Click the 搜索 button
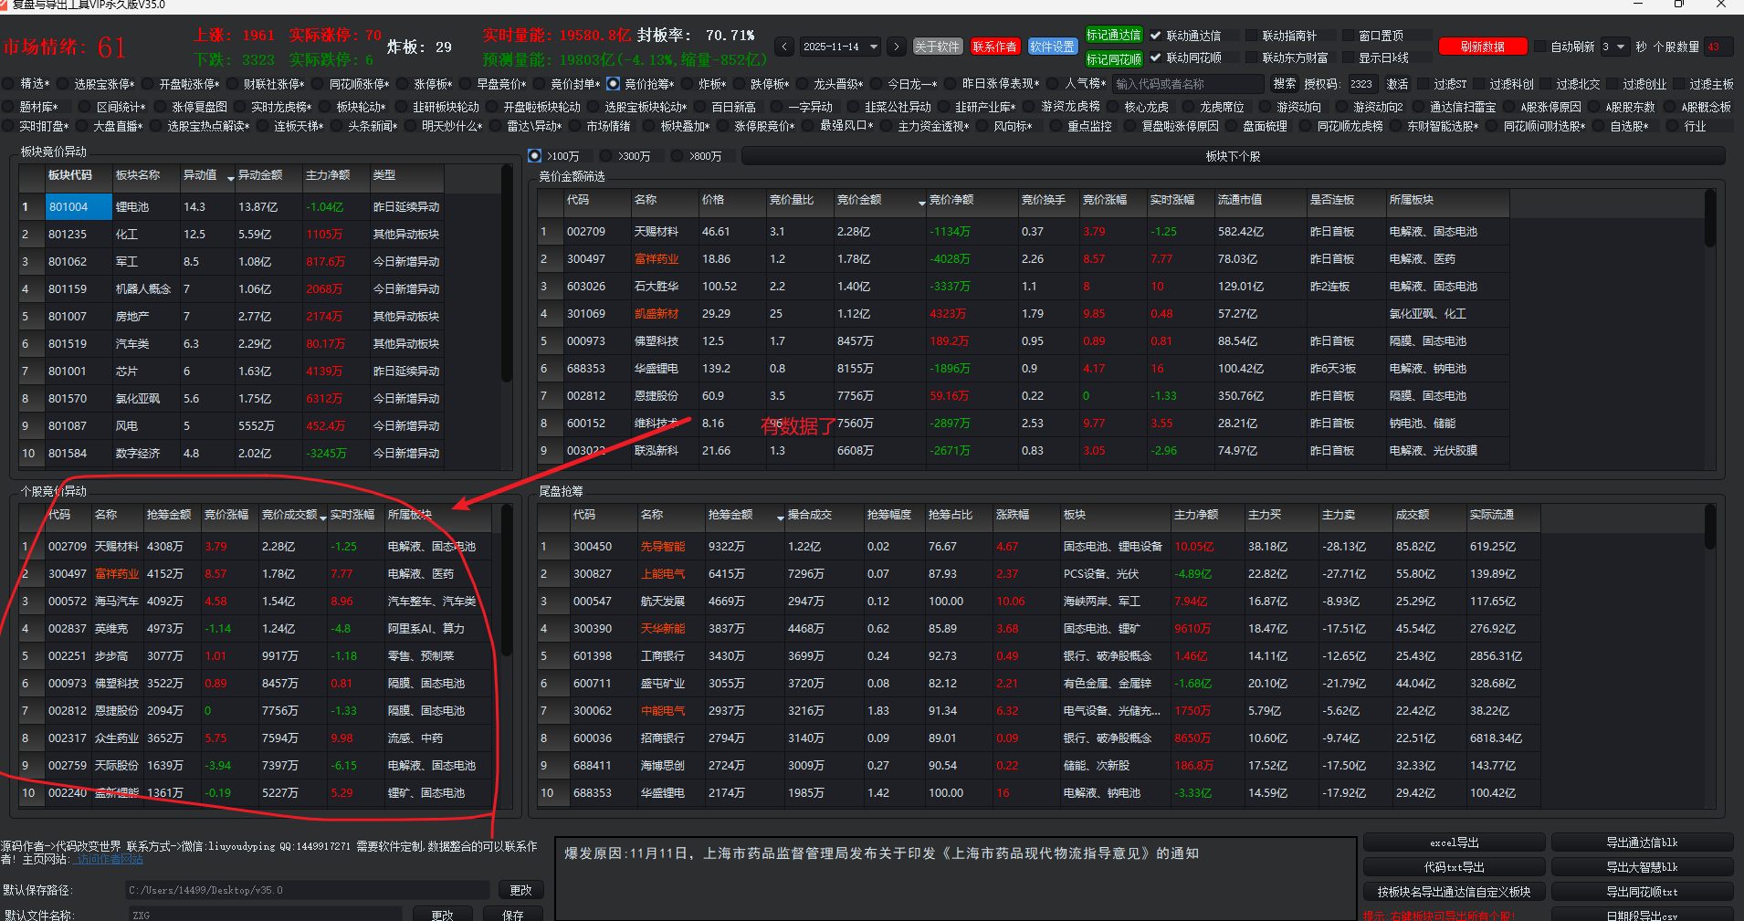Screen dimensions: 1744x921 (x=1284, y=84)
